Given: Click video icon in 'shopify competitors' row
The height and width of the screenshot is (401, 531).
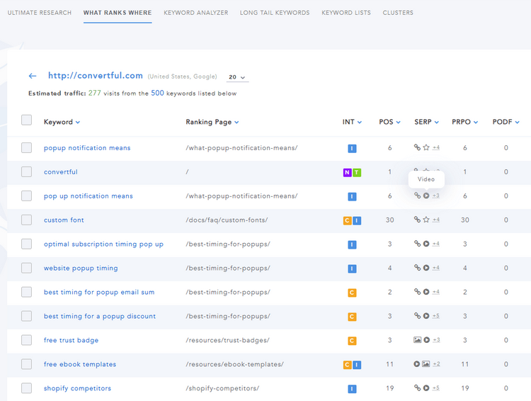Looking at the screenshot, I should point(426,388).
